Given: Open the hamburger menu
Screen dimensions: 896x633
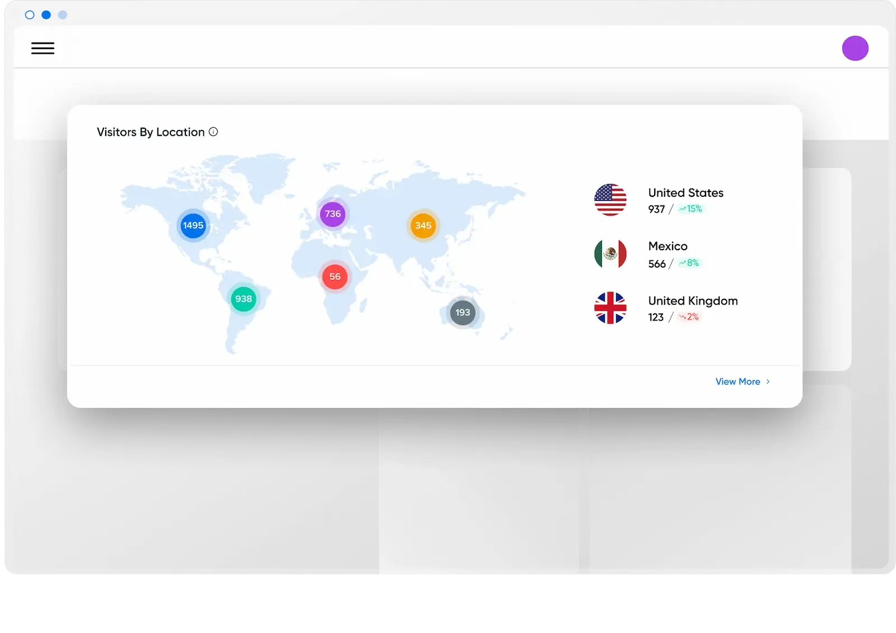Looking at the screenshot, I should tap(43, 49).
